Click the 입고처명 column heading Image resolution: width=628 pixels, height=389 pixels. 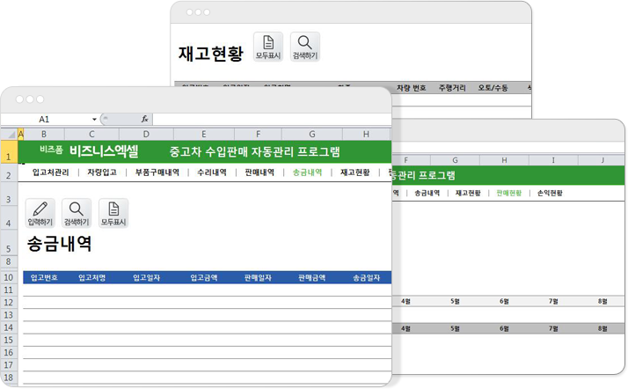coord(91,277)
